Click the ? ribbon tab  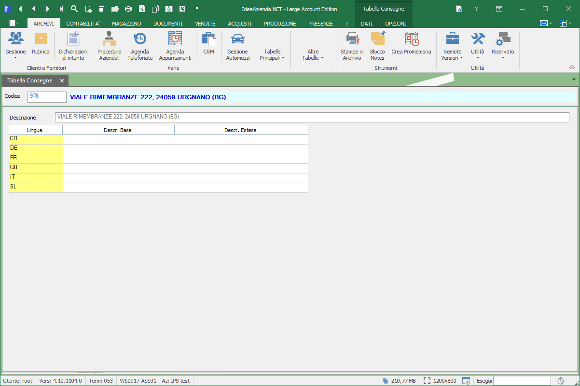click(346, 24)
